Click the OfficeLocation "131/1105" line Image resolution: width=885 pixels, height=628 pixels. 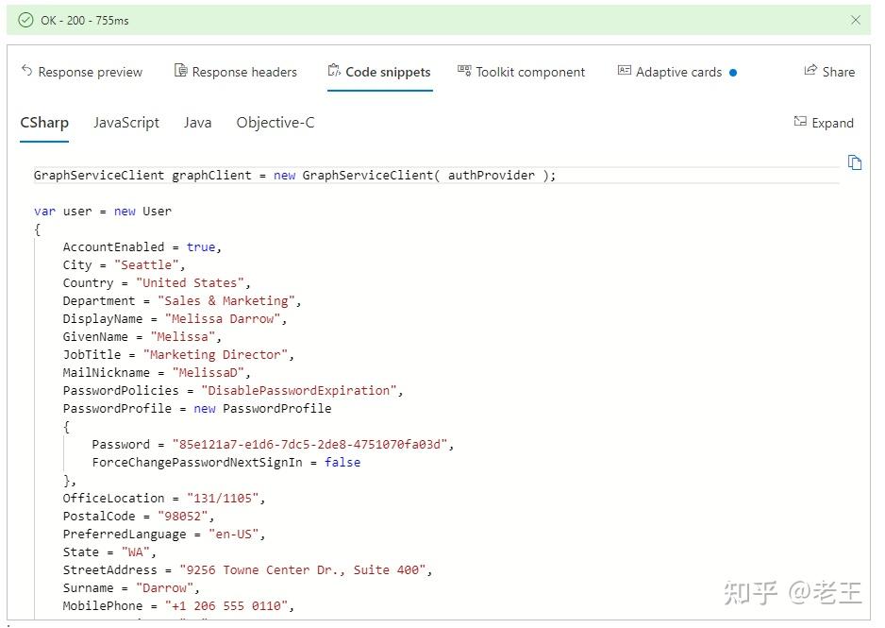tap(163, 498)
